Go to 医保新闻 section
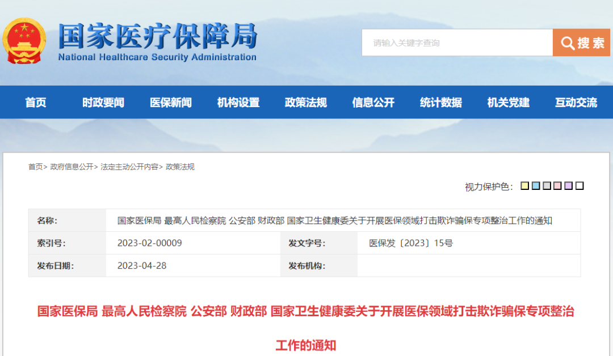 [x=171, y=102]
